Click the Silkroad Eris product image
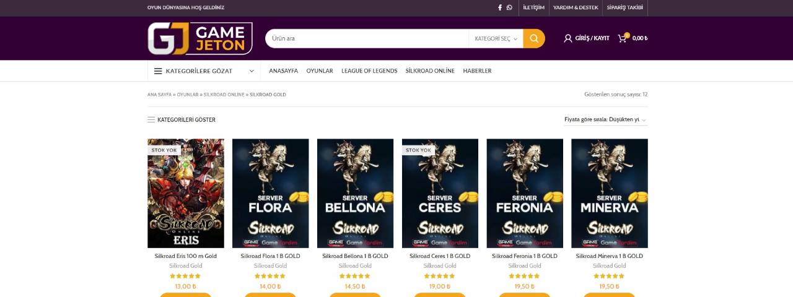Viewport: 793px width, 297px height. 186,193
